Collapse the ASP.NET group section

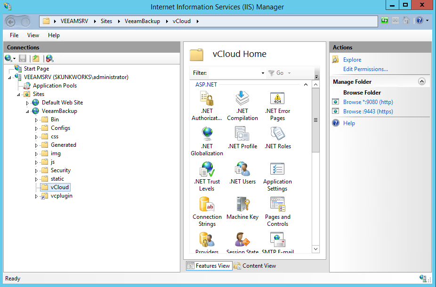(x=305, y=85)
